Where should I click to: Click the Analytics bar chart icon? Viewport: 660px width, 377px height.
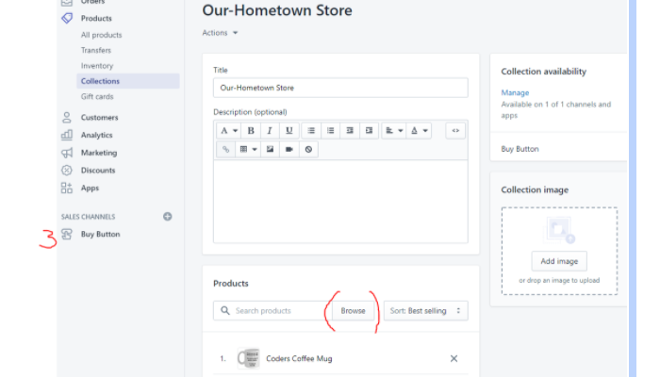(67, 135)
